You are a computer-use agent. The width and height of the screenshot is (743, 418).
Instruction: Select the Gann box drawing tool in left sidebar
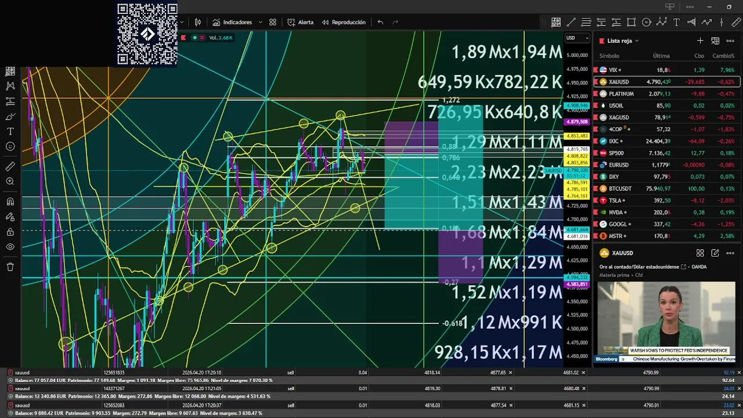coord(10,71)
